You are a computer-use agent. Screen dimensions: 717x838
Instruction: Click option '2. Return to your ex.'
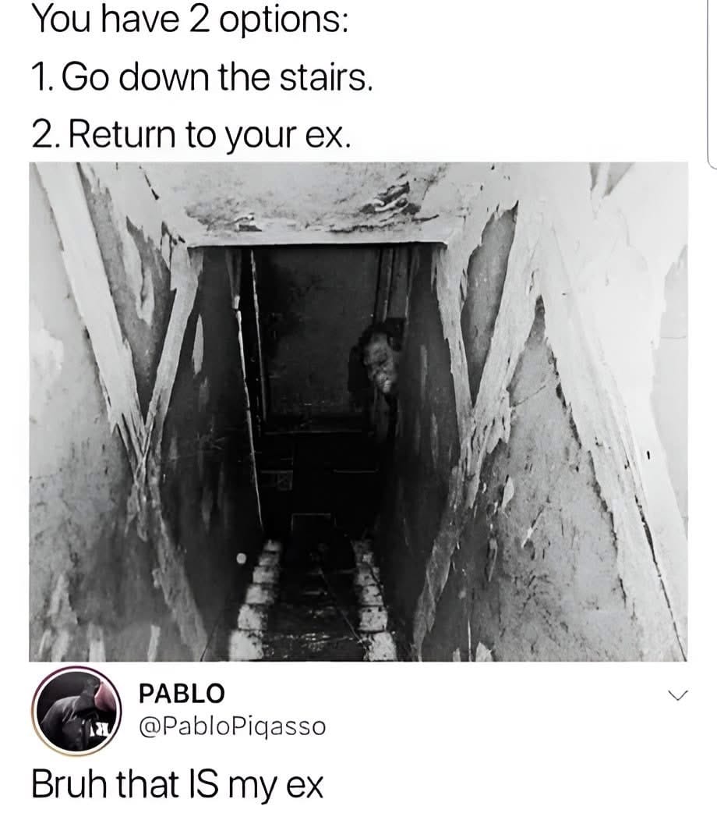[192, 135]
